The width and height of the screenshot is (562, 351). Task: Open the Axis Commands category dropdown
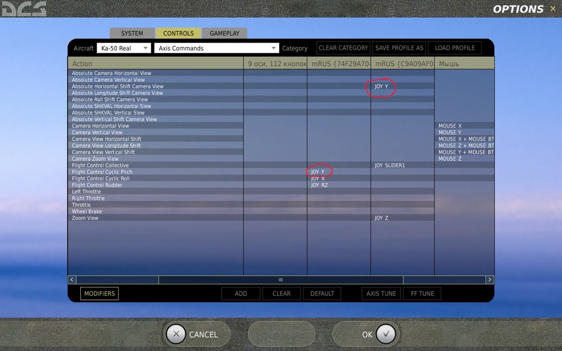point(216,48)
